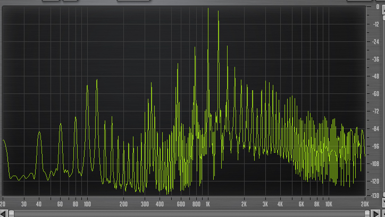Image resolution: width=385 pixels, height=217 pixels.
Task: Click the "100" frequency axis label
Action: pyautogui.click(x=87, y=204)
